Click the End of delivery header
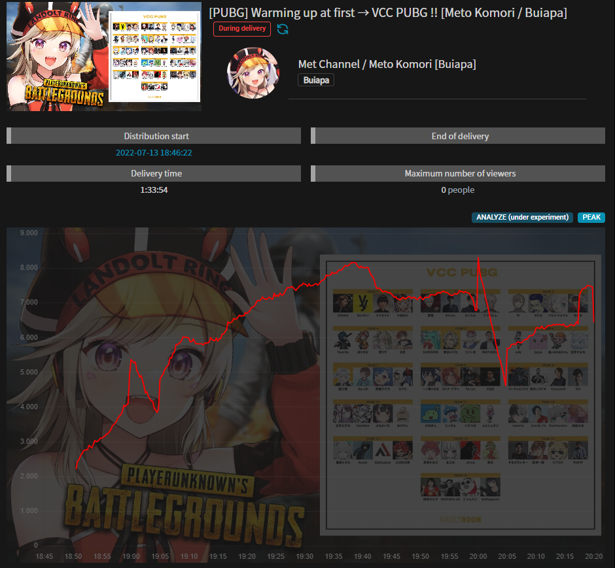 click(x=458, y=136)
